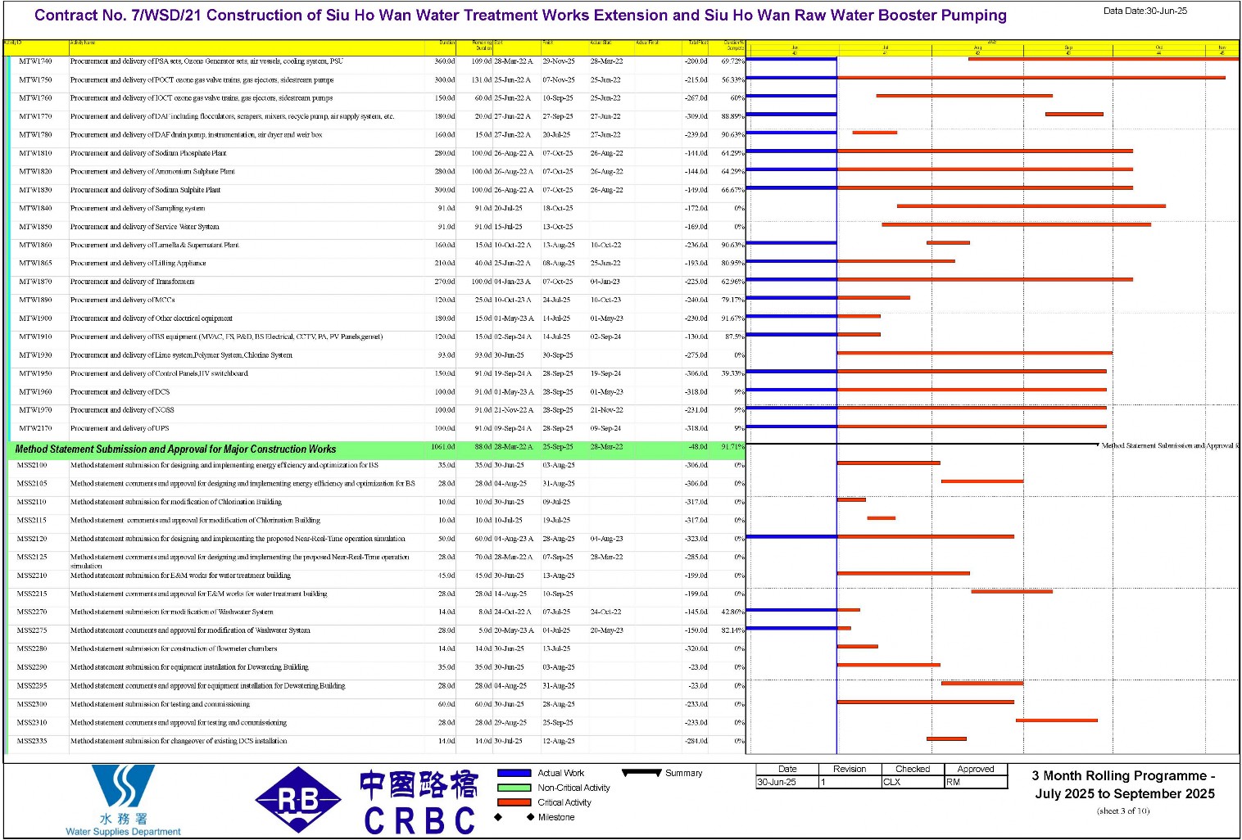Screen dimensions: 1242x840
Task: Select activity ID MSS2275
Action: pyautogui.click(x=32, y=630)
